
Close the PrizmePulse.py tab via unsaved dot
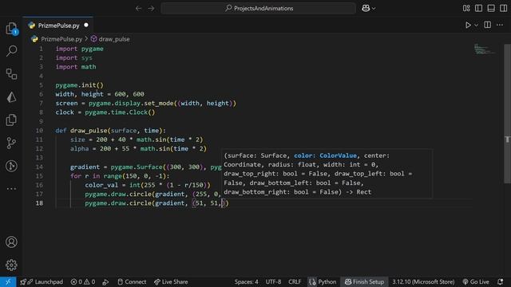86,25
